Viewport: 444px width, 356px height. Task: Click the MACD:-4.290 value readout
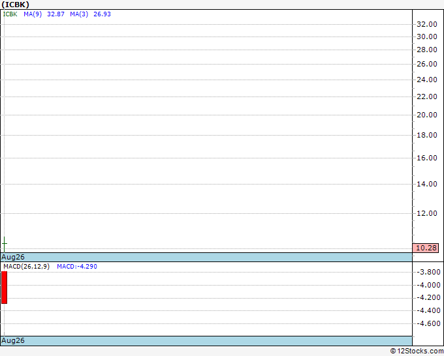[77, 267]
